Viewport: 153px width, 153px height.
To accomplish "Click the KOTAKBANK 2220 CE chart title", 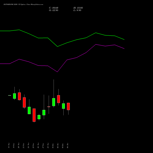I will (23, 5).
